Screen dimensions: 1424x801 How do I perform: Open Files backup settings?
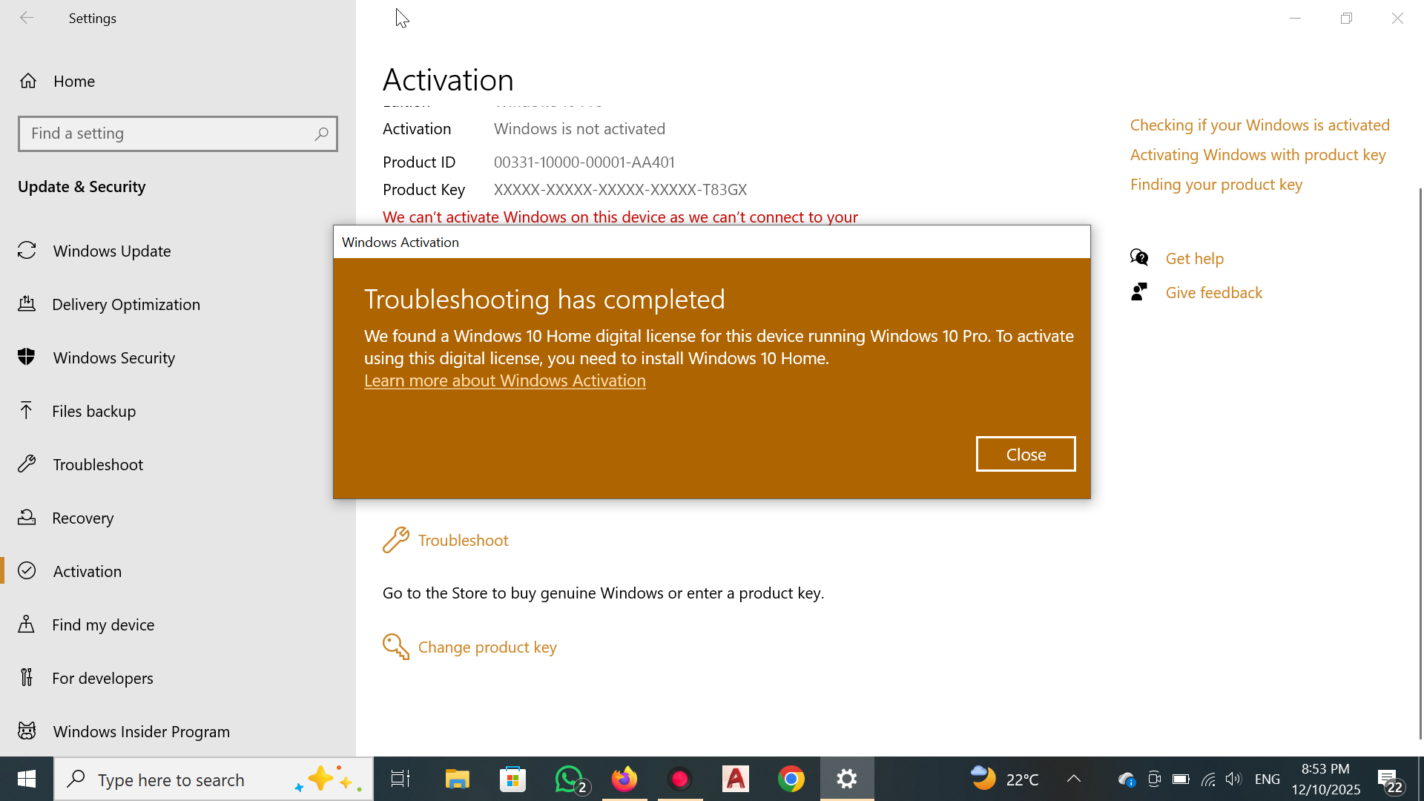click(93, 411)
